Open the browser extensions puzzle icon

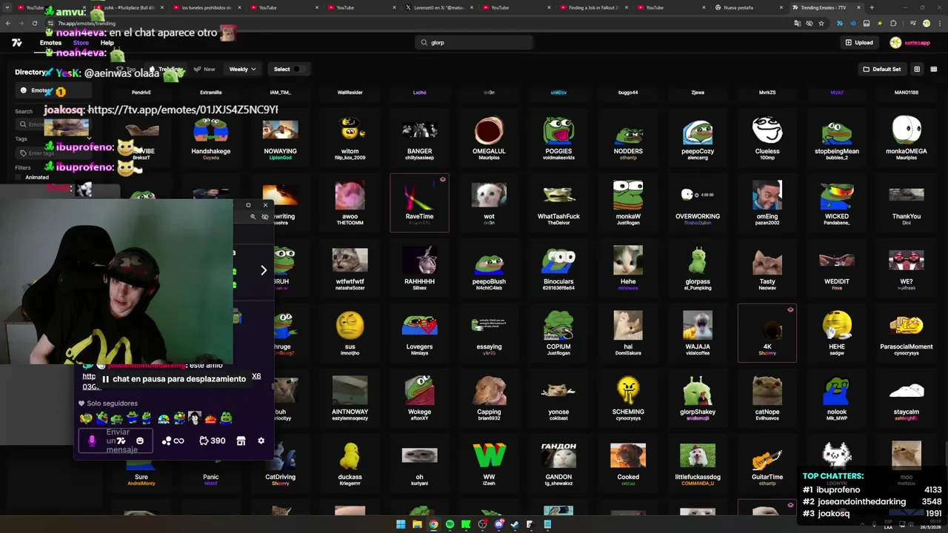[893, 24]
